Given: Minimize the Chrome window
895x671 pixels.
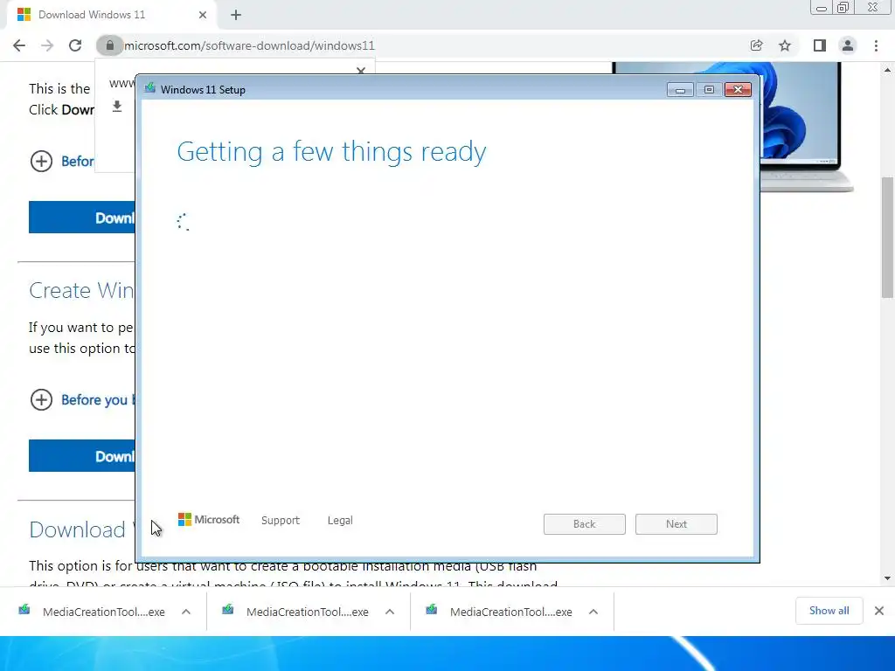Looking at the screenshot, I should (x=822, y=8).
